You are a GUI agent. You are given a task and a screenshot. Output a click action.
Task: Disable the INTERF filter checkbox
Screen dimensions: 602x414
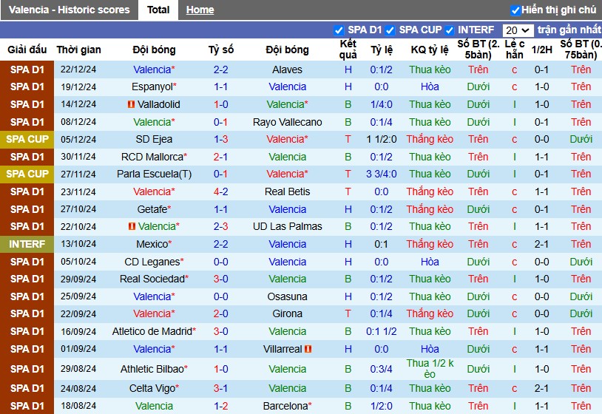click(449, 30)
